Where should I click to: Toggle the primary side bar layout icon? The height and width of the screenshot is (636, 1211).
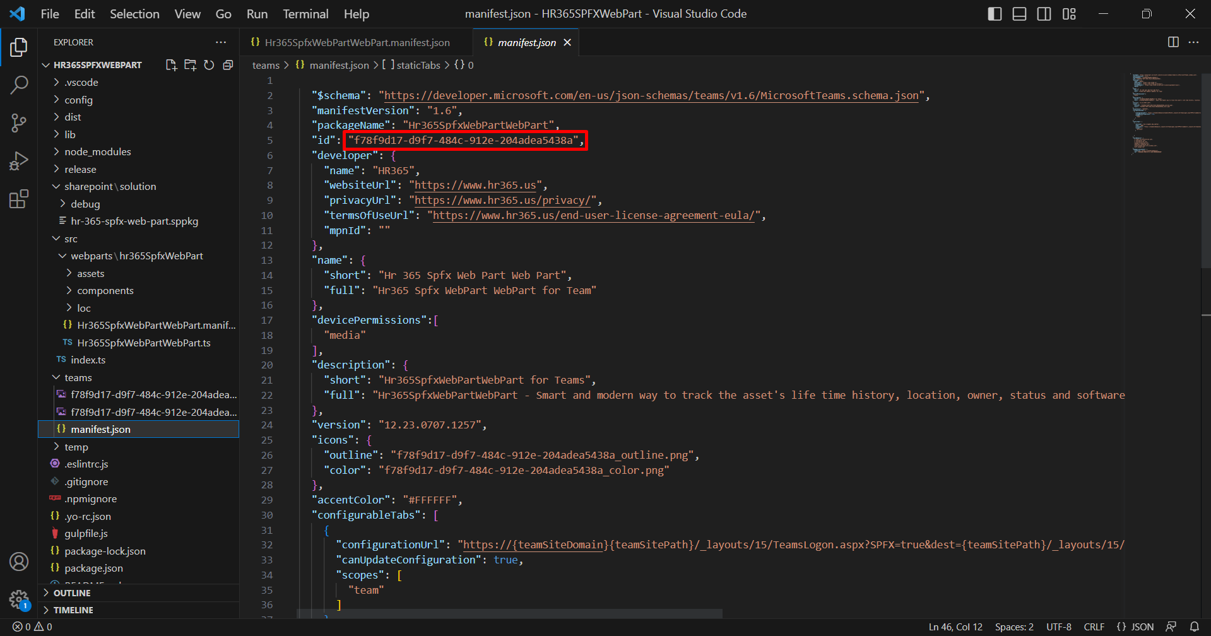[x=995, y=14]
